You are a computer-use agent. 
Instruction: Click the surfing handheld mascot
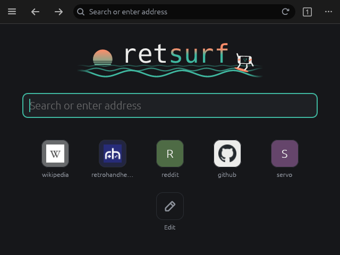tap(244, 63)
